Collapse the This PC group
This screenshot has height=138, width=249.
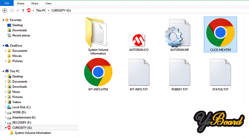pyautogui.click(x=3, y=71)
